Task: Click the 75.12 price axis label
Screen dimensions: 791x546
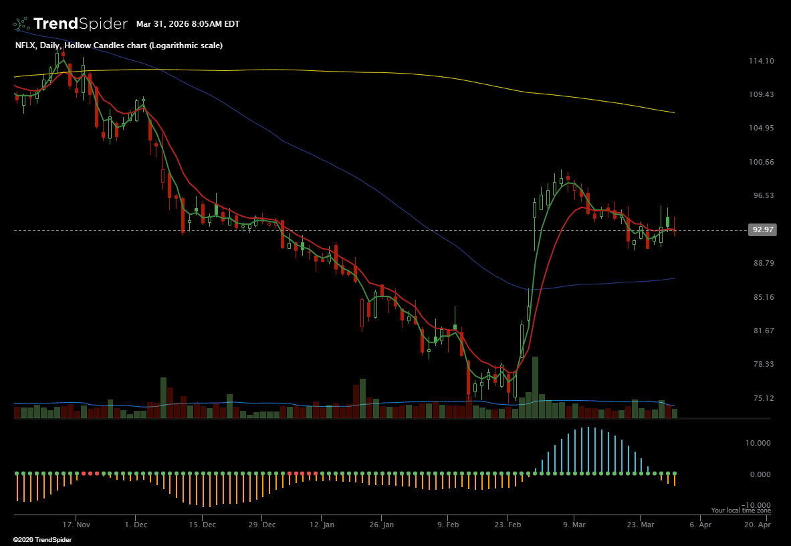Action: [762, 398]
